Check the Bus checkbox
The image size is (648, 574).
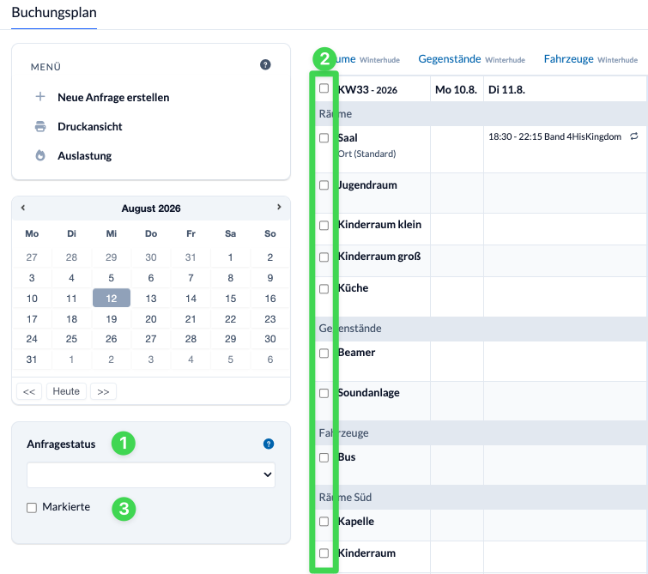pyautogui.click(x=324, y=458)
